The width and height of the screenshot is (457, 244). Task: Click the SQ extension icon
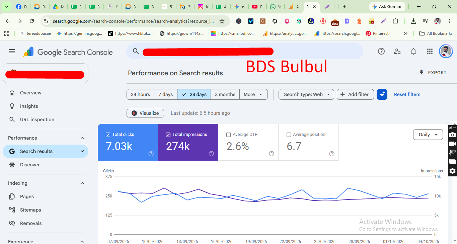(x=299, y=21)
